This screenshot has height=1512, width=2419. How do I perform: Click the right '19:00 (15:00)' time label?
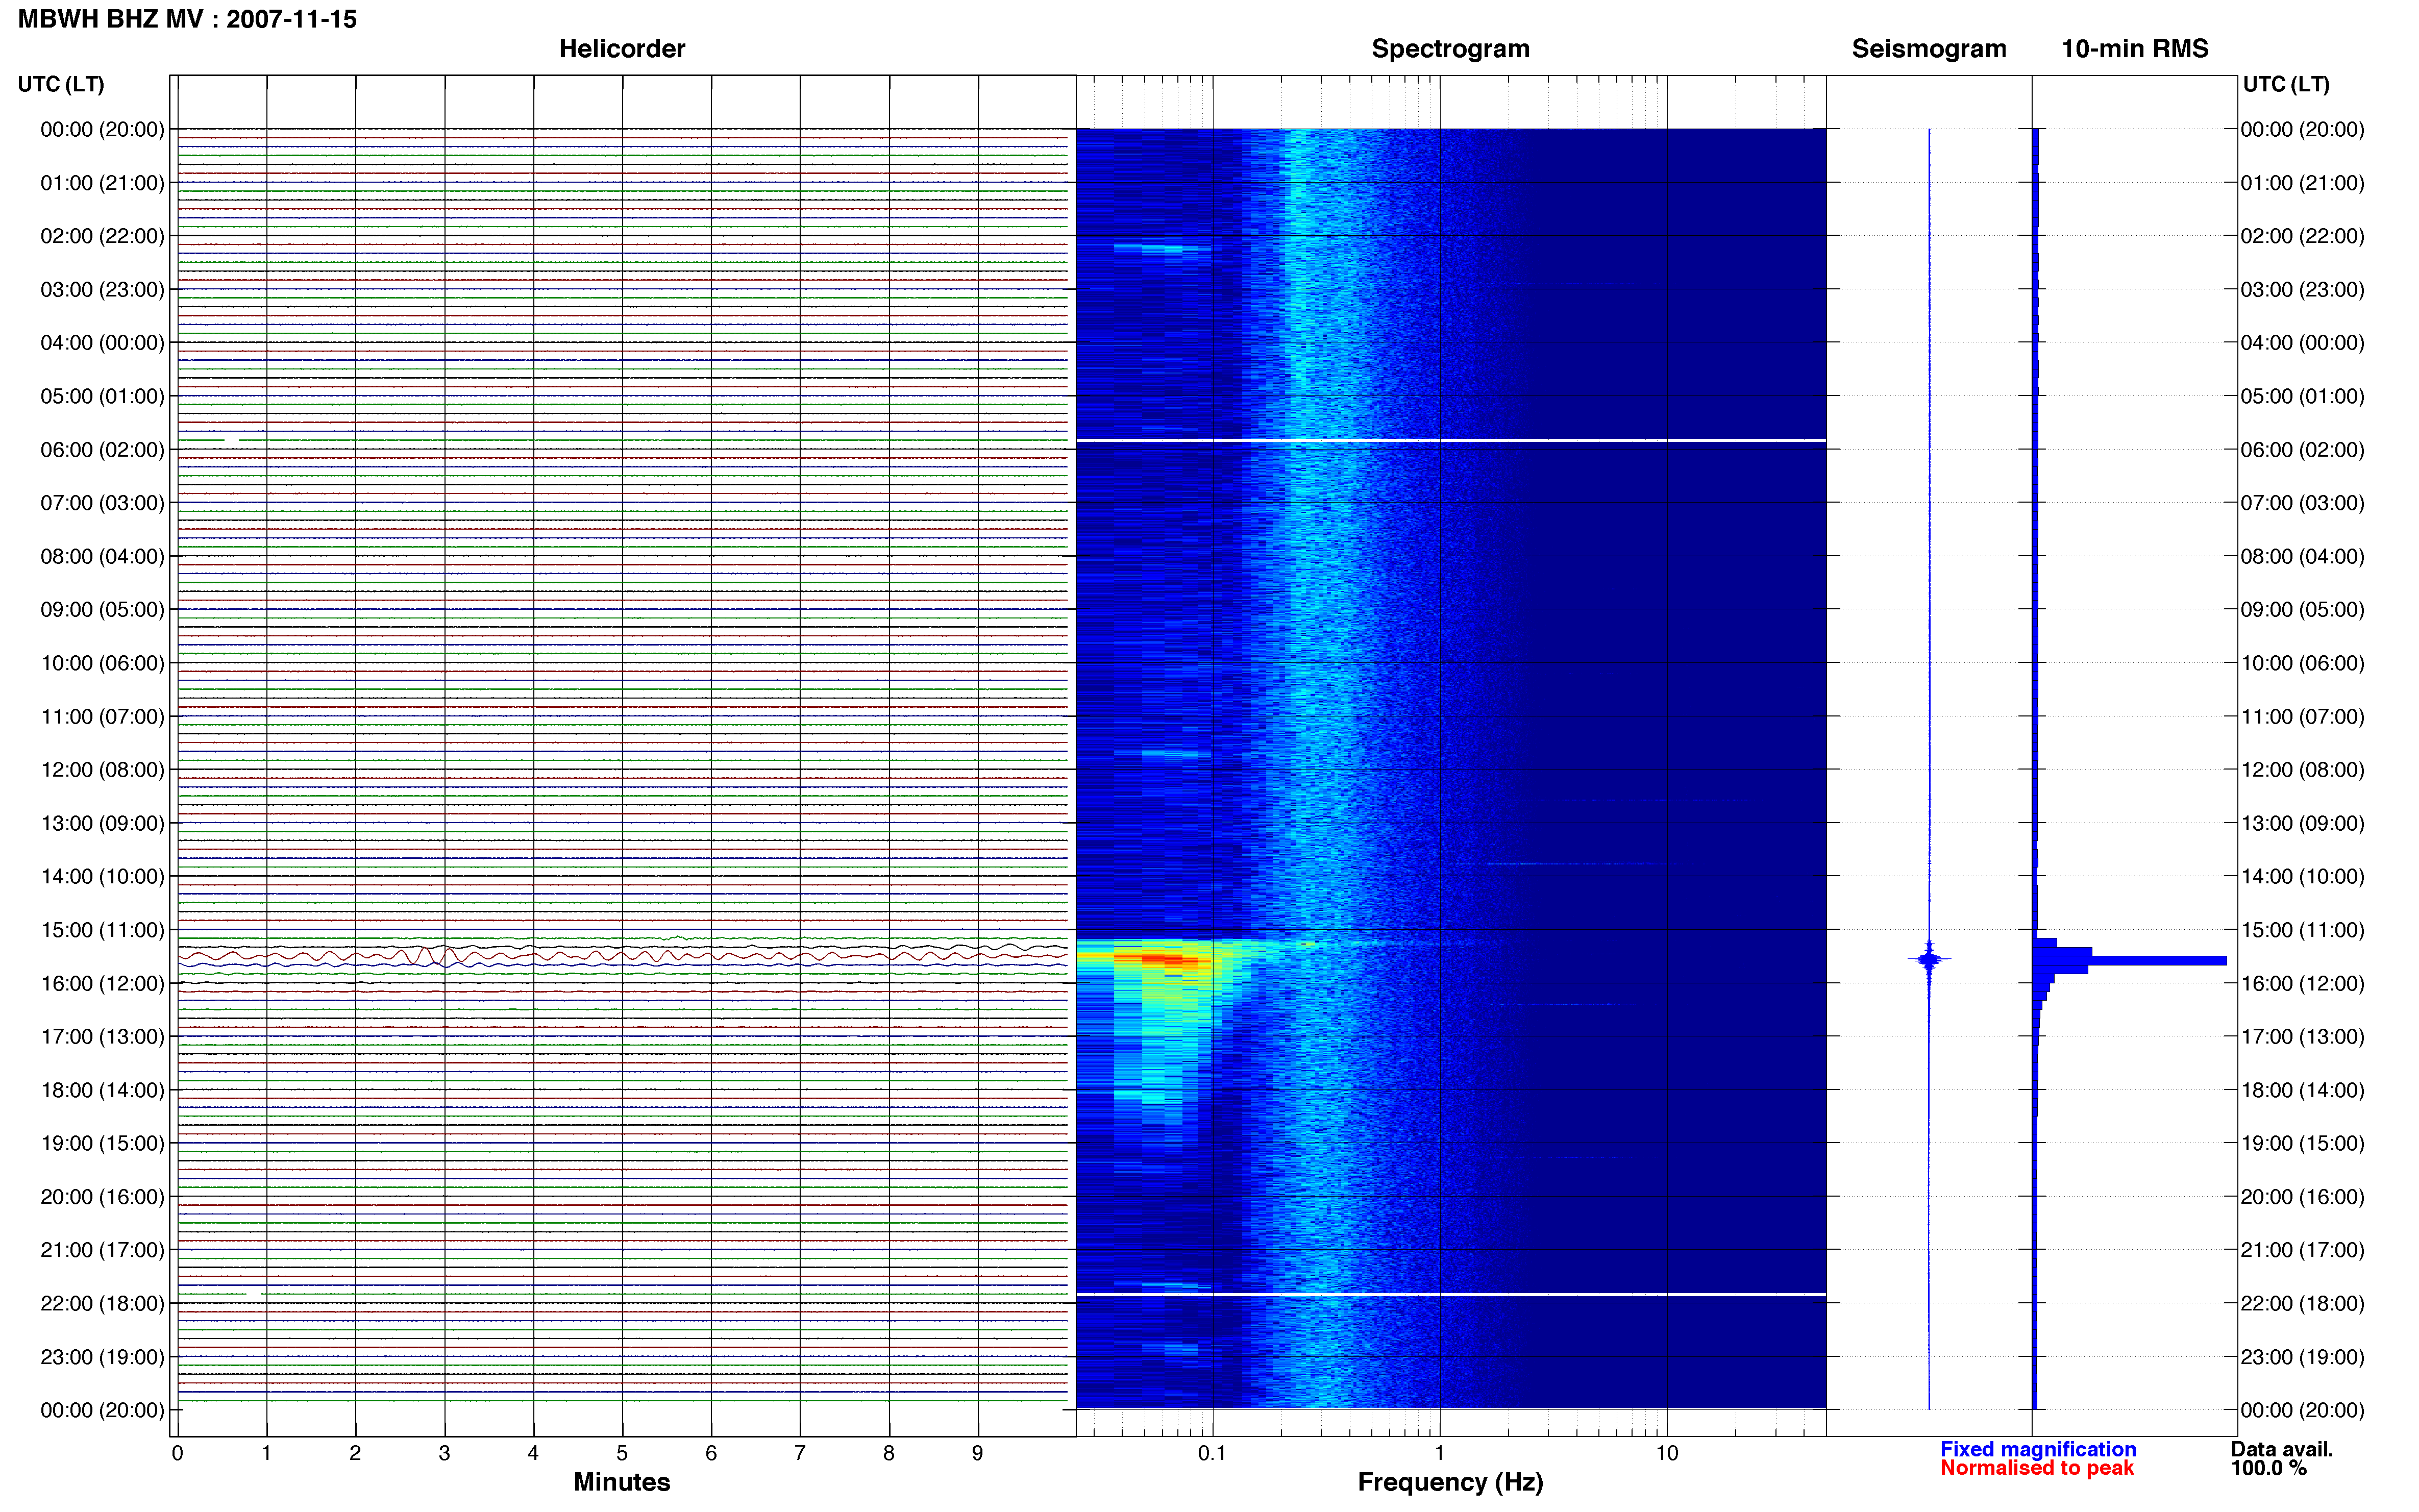tap(2302, 1143)
